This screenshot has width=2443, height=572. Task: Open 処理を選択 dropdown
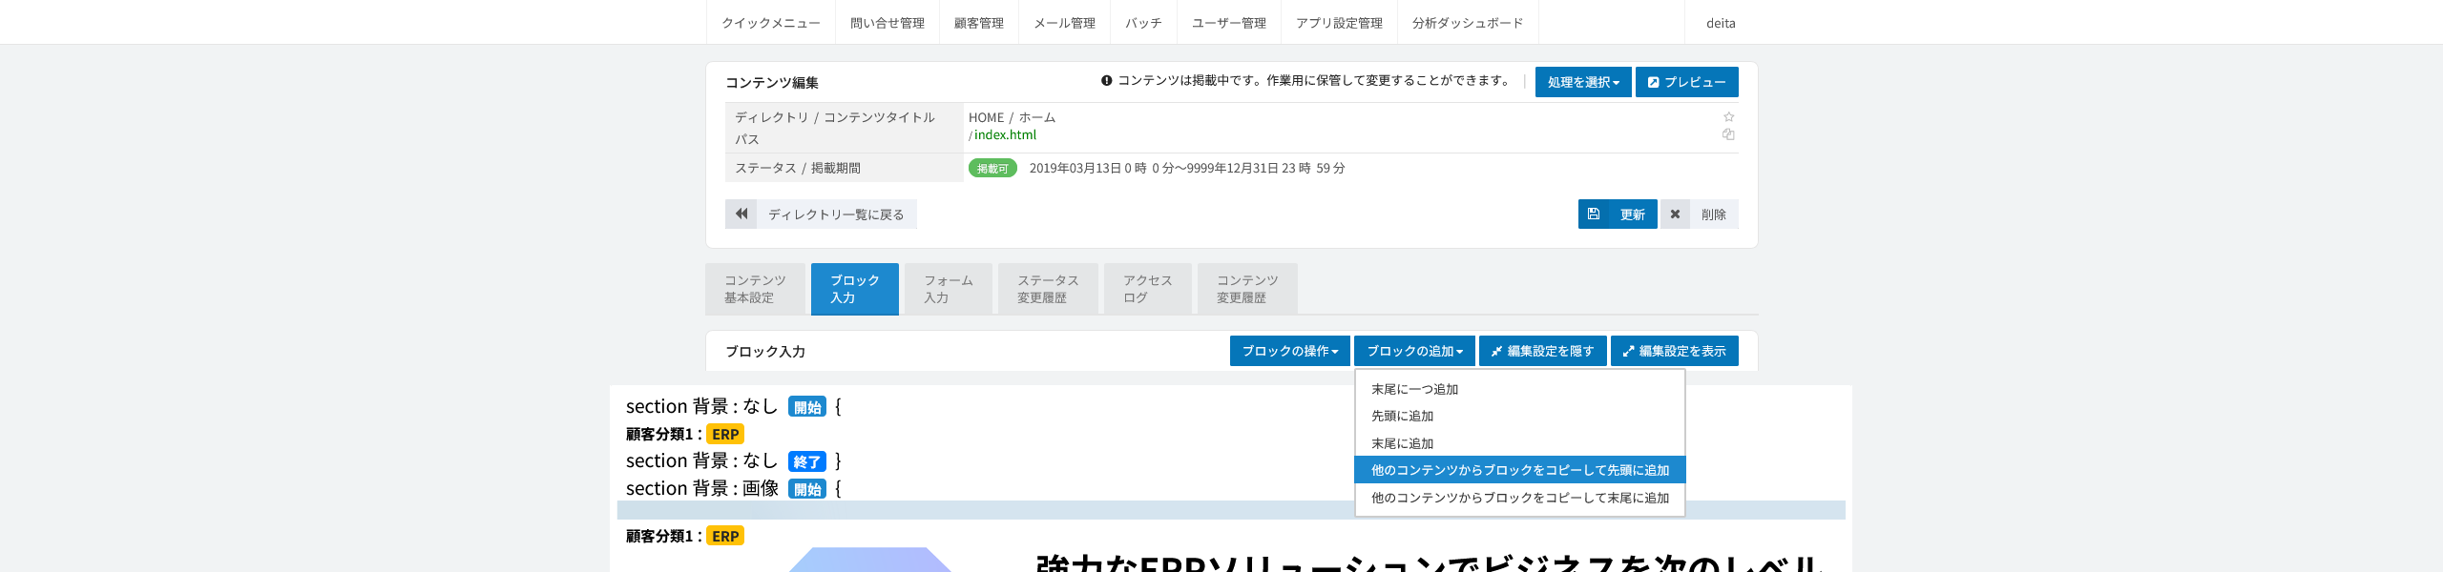(1583, 82)
